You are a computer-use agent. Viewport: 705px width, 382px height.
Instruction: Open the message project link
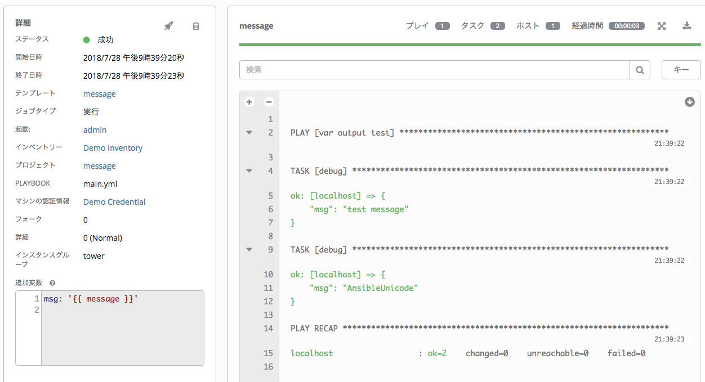pyautogui.click(x=100, y=166)
